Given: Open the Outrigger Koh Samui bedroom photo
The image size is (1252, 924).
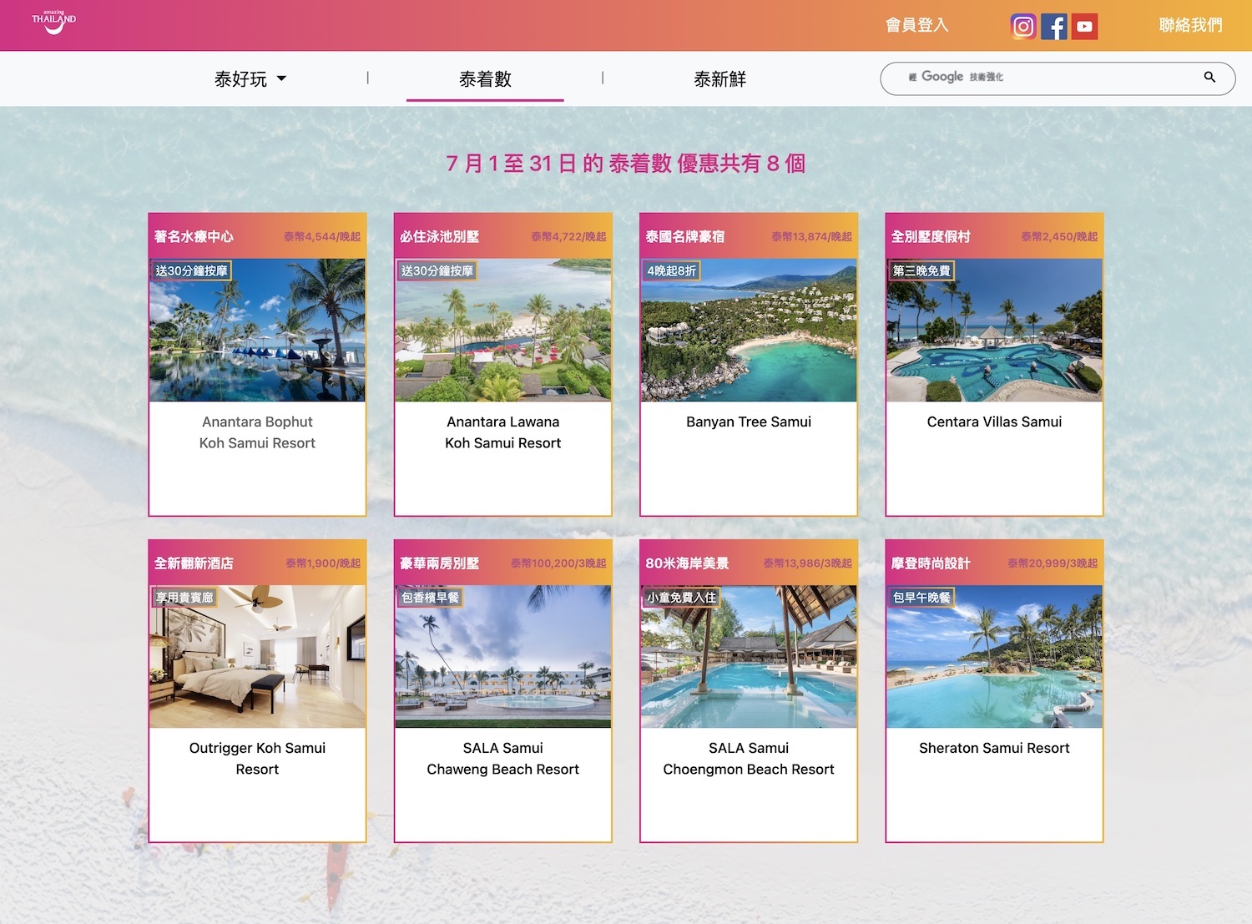Looking at the screenshot, I should 257,656.
